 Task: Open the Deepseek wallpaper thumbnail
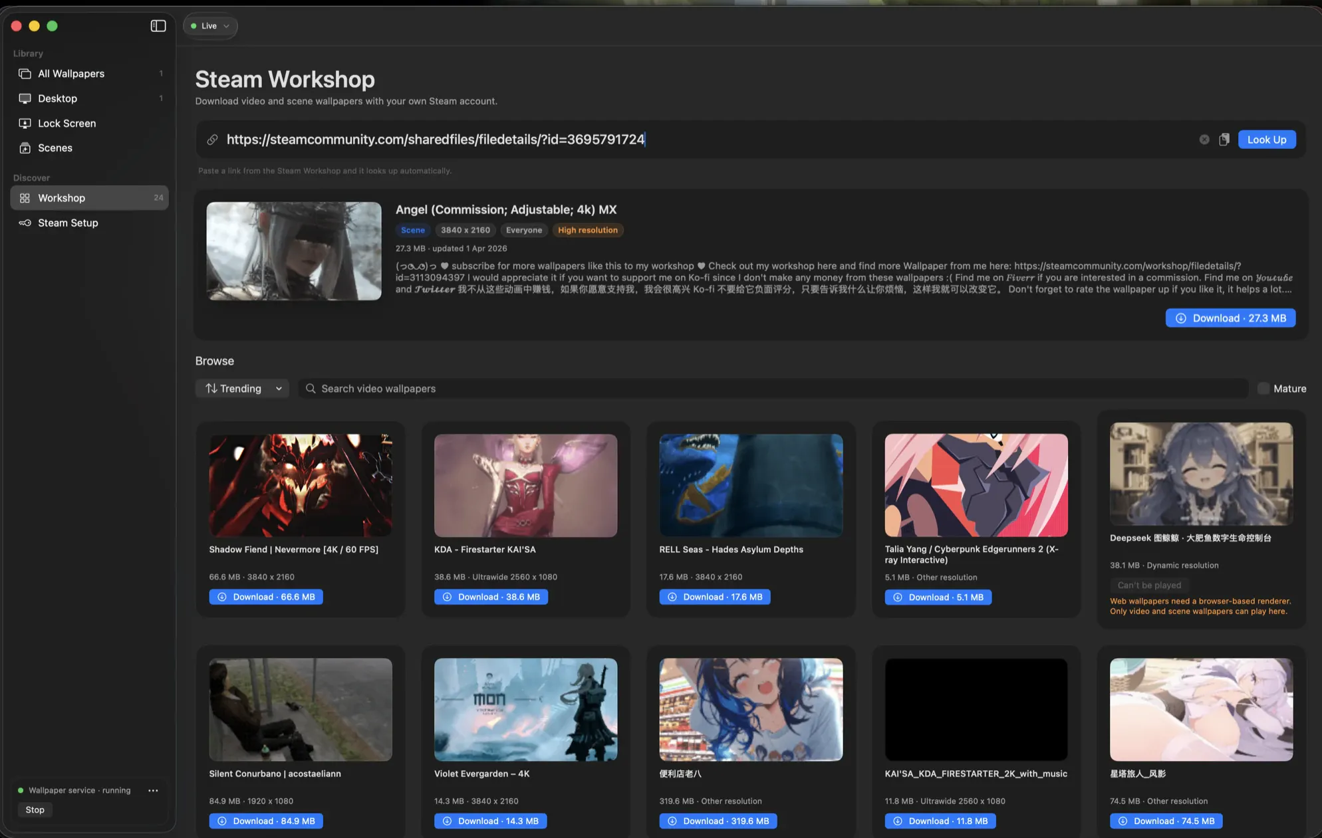pyautogui.click(x=1201, y=474)
